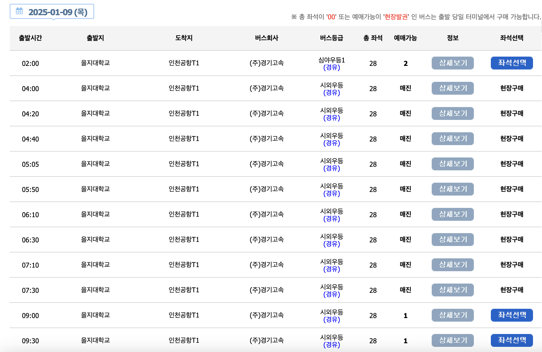This screenshot has width=542, height=352.
Task: View details of the 07:30 bus
Action: pyautogui.click(x=452, y=290)
